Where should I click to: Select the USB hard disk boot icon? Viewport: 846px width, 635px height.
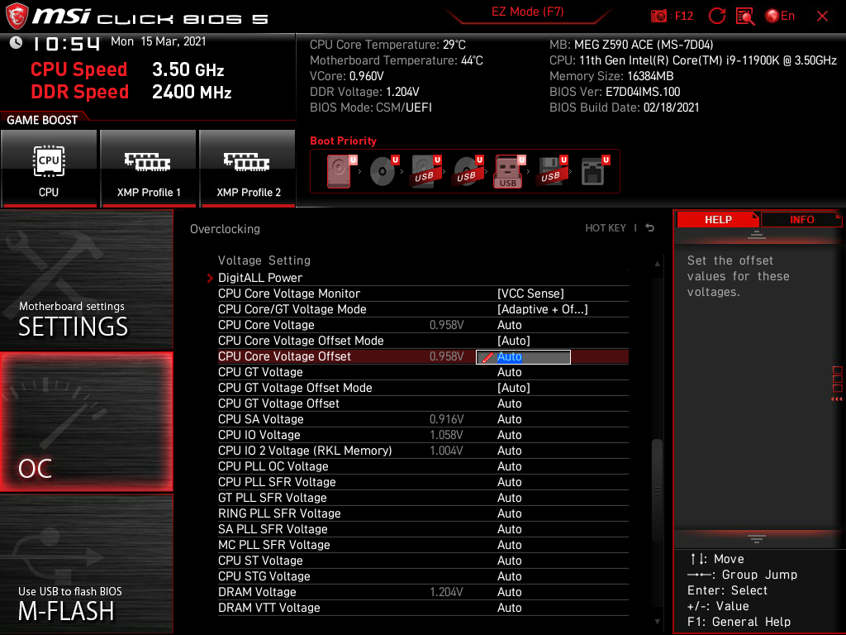[x=425, y=171]
